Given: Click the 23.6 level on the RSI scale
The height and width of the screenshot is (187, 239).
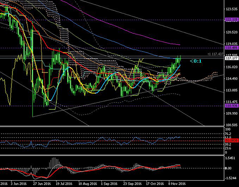Looking at the screenshot, I should [228, 148].
